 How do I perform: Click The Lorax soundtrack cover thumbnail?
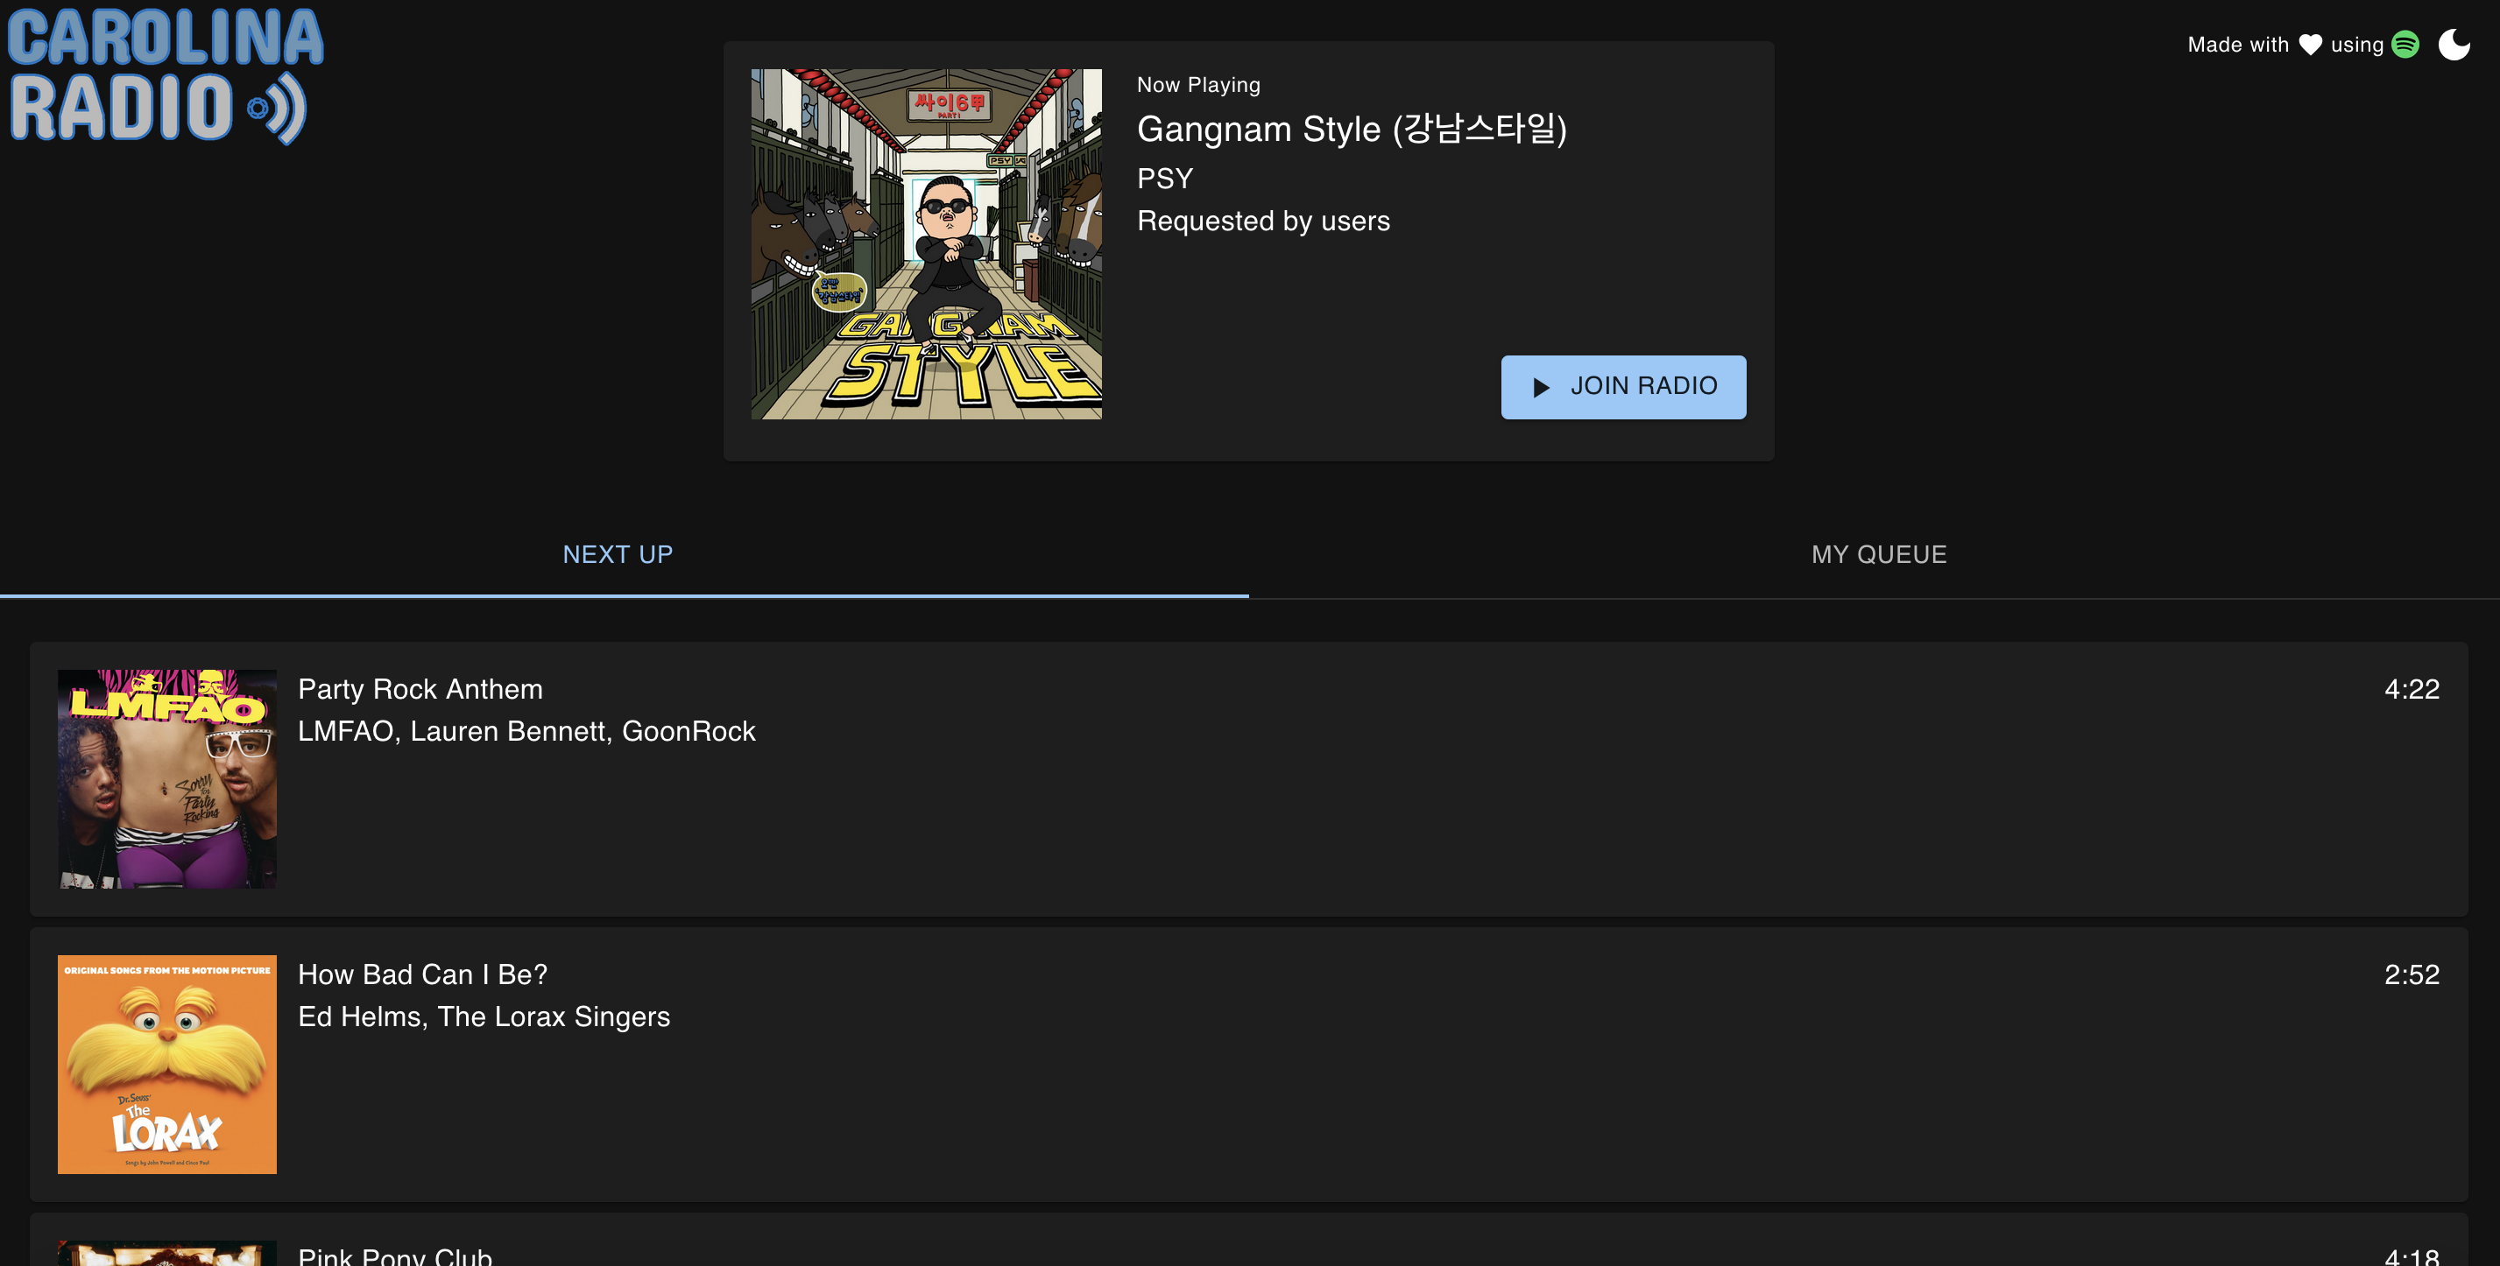point(167,1063)
